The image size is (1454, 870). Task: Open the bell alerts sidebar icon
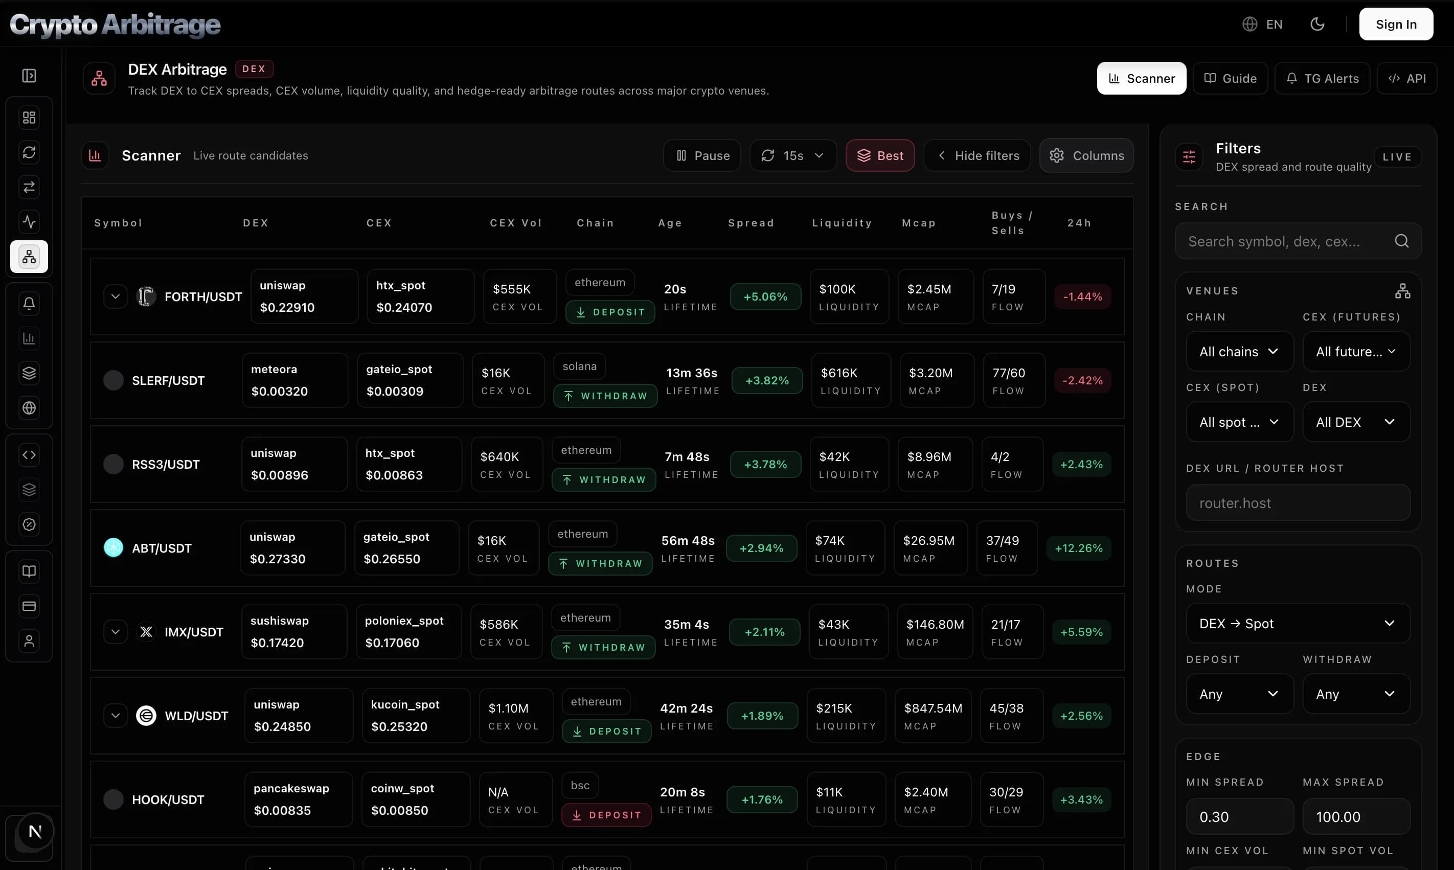coord(29,304)
